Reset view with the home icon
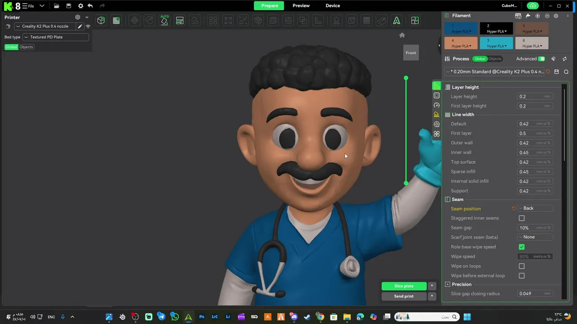This screenshot has height=324, width=577. 402,35
